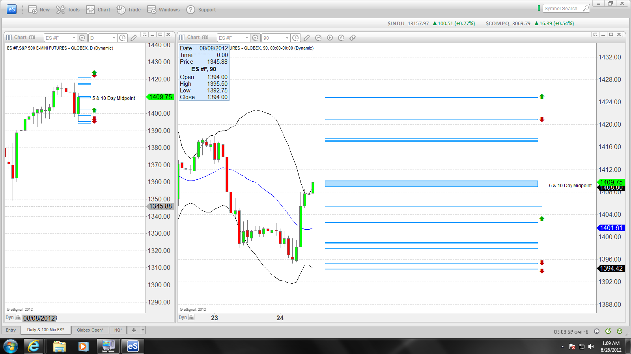Click the link-window icon on left chart

point(145,35)
